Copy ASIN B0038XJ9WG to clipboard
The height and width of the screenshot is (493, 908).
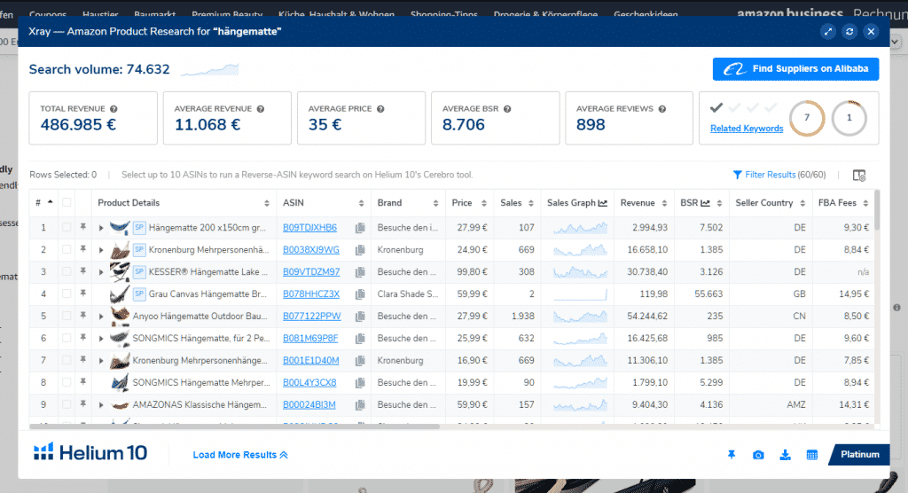[x=360, y=250]
